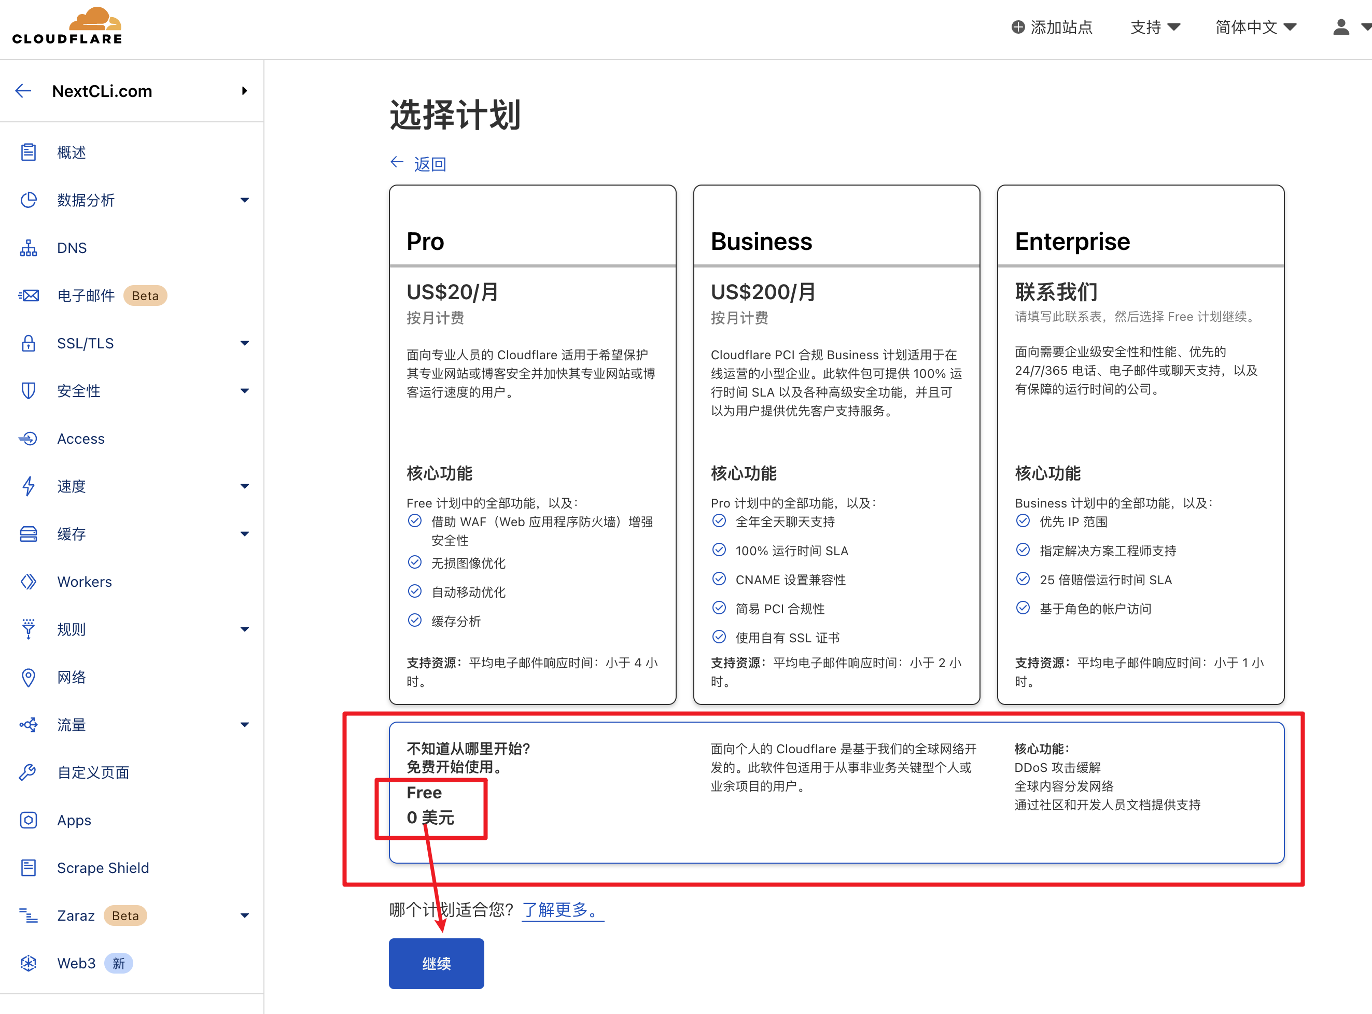Click the Cloudflare logo
The image size is (1372, 1014).
pos(67,26)
